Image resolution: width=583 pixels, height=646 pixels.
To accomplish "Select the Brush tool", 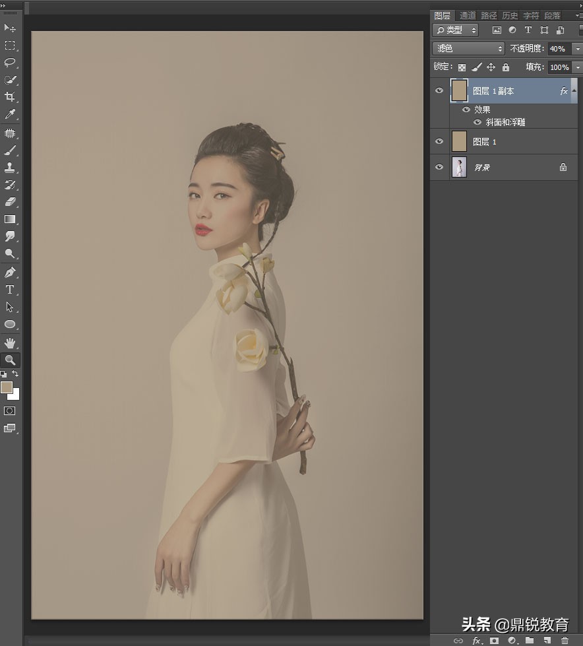I will point(9,149).
